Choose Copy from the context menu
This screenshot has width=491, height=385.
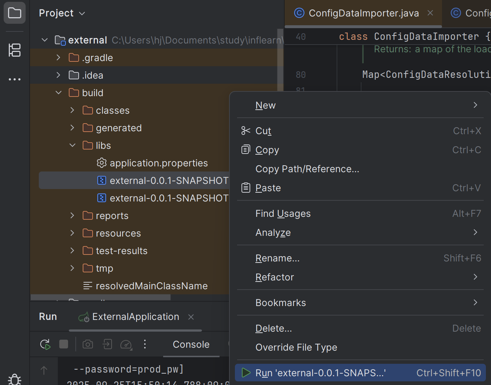[x=360, y=150]
